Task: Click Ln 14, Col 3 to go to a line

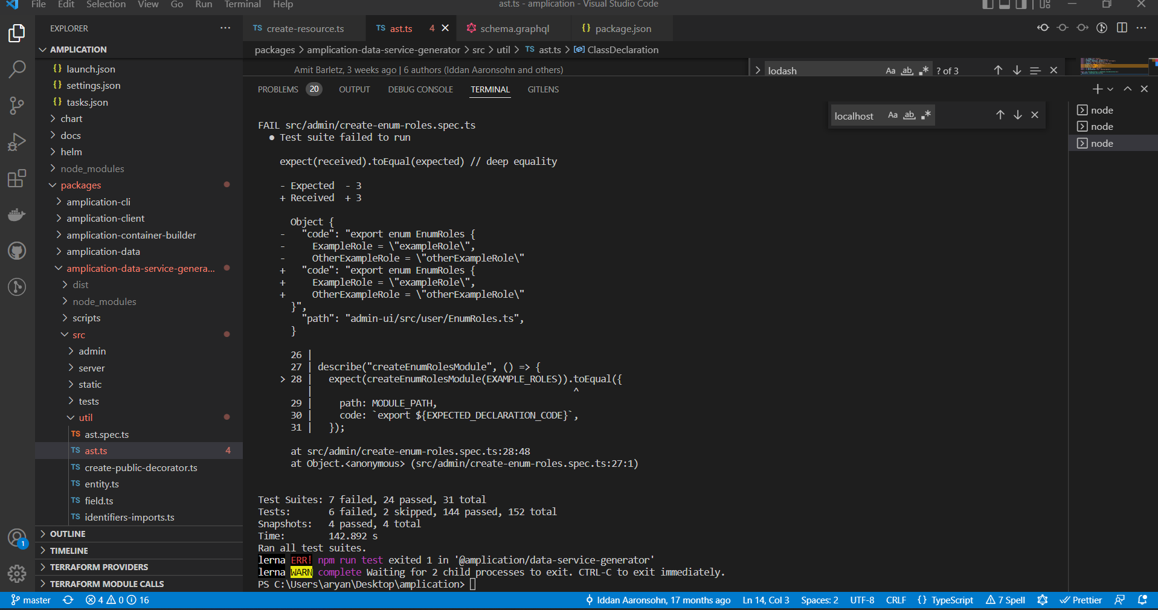Action: click(x=765, y=600)
